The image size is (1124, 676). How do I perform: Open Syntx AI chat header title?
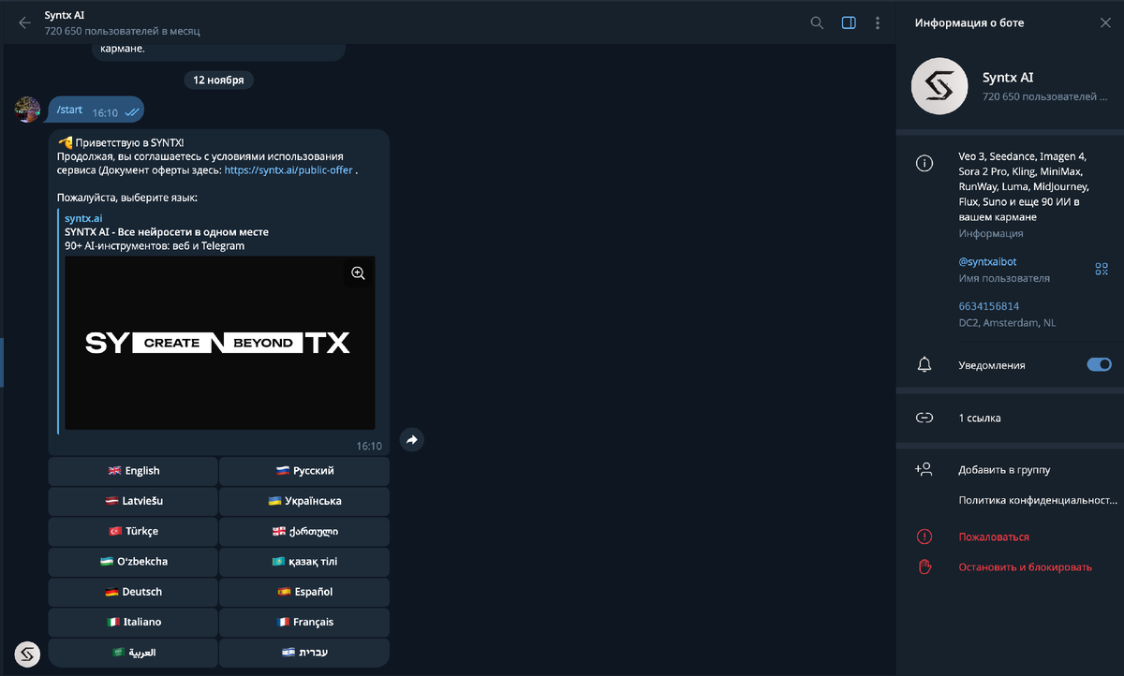pyautogui.click(x=65, y=15)
